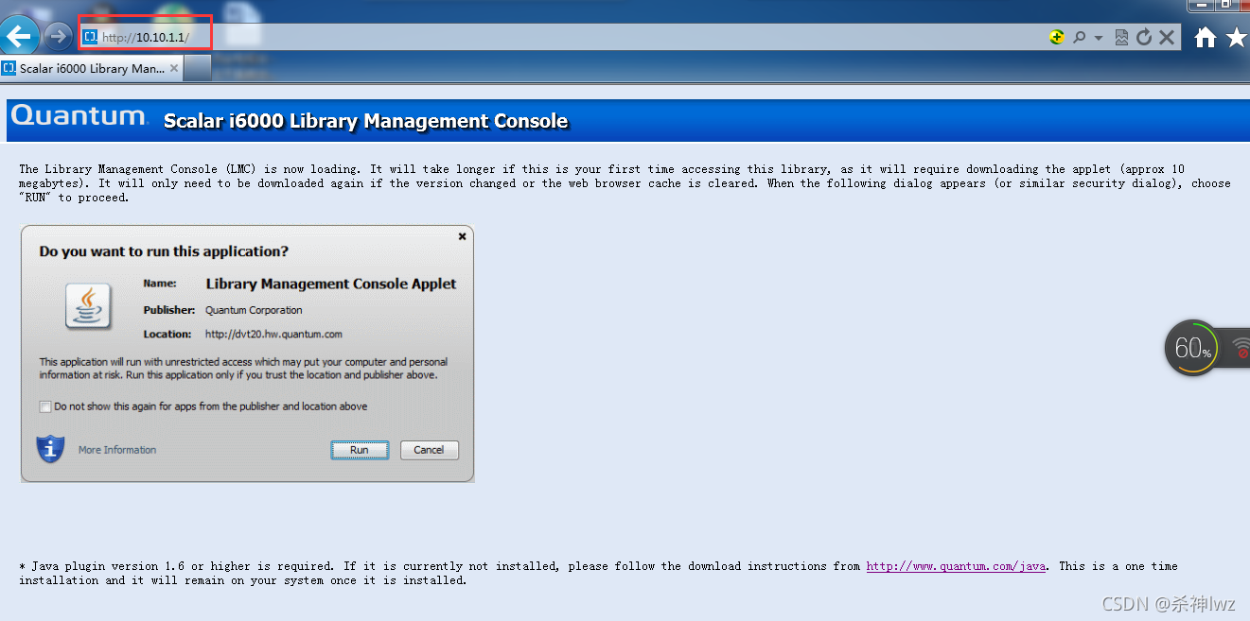Image resolution: width=1250 pixels, height=621 pixels.
Task: Open the browser Home page icon
Action: [x=1205, y=37]
